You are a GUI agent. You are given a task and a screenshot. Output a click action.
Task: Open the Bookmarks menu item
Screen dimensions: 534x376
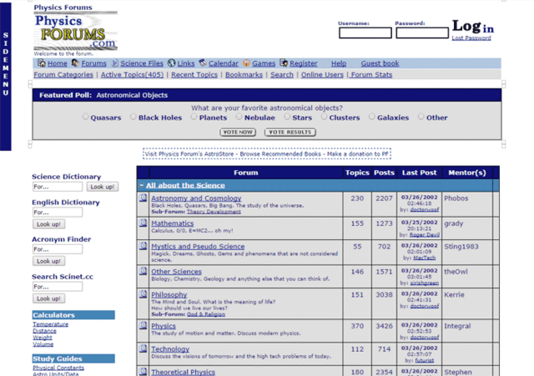244,74
